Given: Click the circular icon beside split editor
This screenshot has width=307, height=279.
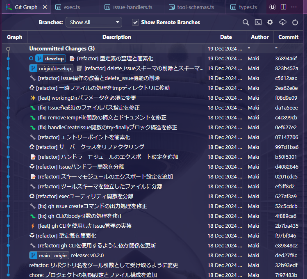Looking at the screenshot, I should (x=273, y=7).
